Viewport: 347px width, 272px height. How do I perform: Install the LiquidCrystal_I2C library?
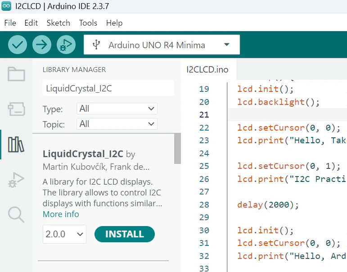[x=125, y=234]
